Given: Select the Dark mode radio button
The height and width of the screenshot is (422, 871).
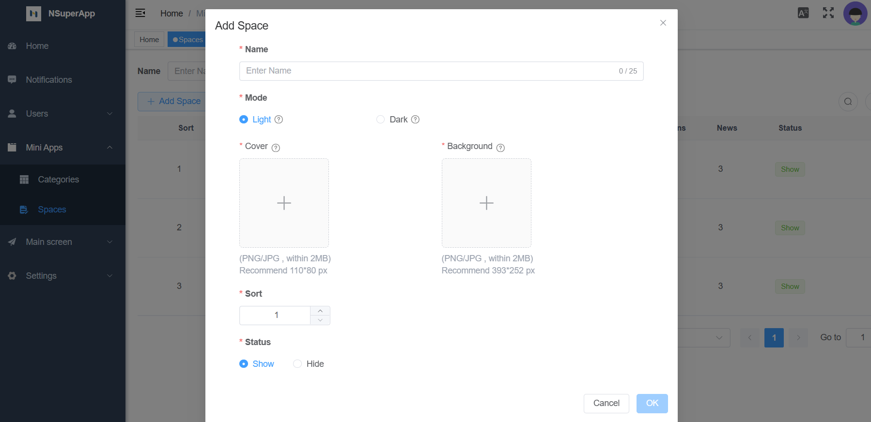Looking at the screenshot, I should click(381, 120).
